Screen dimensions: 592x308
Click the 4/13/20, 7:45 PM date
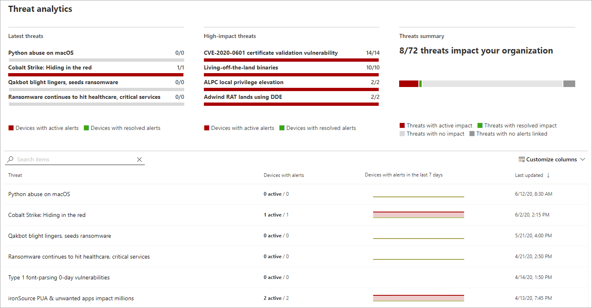click(x=533, y=298)
